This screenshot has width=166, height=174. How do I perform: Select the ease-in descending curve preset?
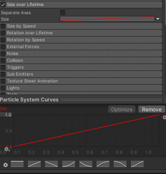coord(120,164)
